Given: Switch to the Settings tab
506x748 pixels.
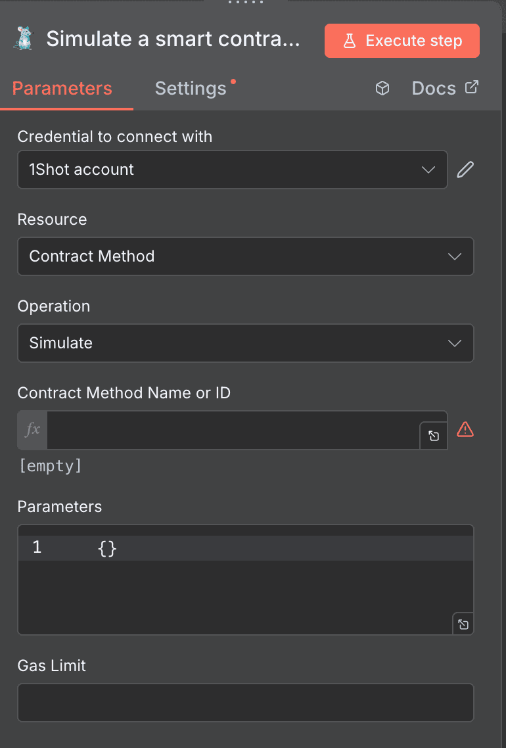Looking at the screenshot, I should click(191, 87).
